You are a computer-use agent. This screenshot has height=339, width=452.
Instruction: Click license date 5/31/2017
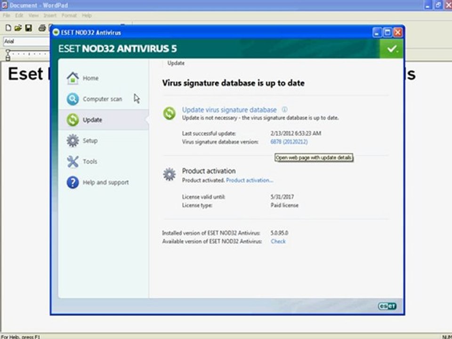(282, 197)
